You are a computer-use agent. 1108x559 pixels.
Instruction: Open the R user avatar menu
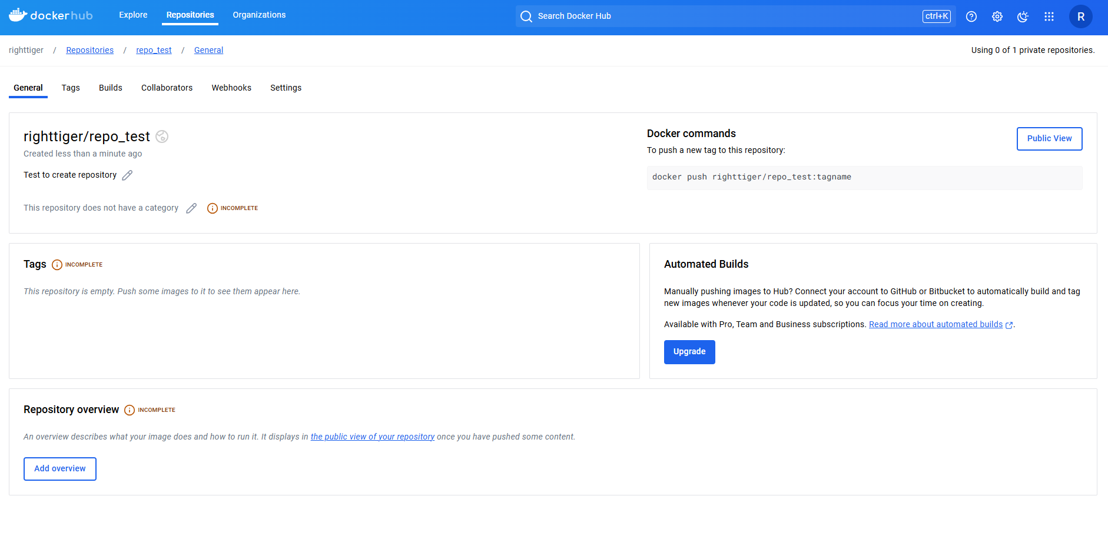1081,16
